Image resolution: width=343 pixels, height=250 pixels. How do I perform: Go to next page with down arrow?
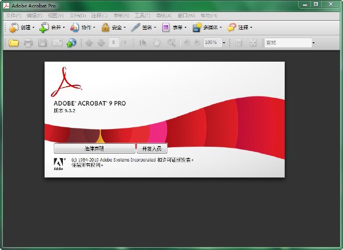pos(101,43)
